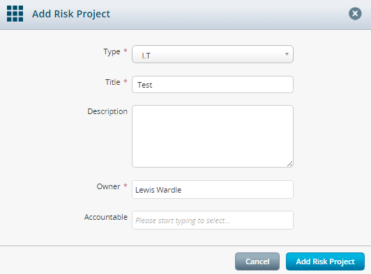Image resolution: width=371 pixels, height=274 pixels.
Task: Click the Title field label
Action: (x=113, y=82)
